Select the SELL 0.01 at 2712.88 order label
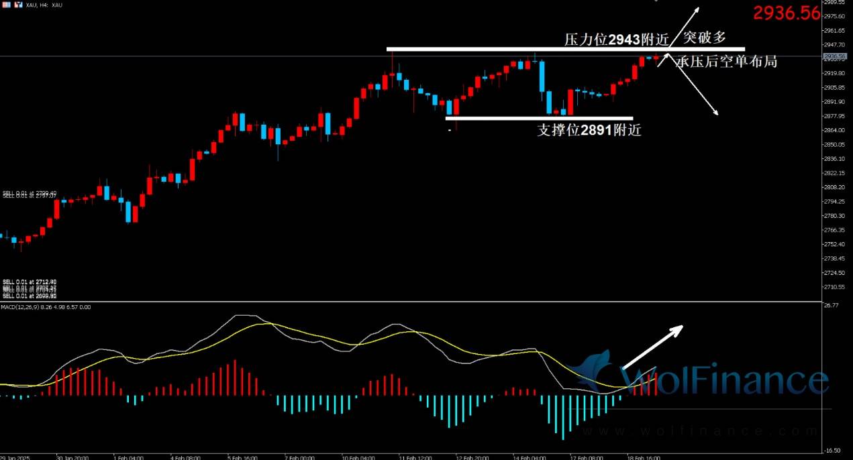The width and height of the screenshot is (853, 460). click(30, 281)
